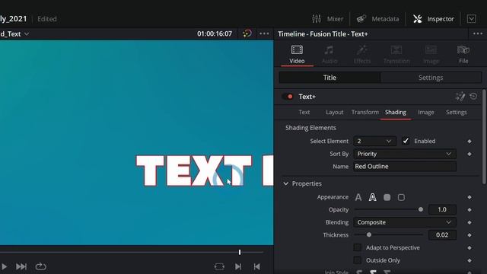This screenshot has width=487, height=274.
Task: Click the Opacity value field
Action: [442, 210]
